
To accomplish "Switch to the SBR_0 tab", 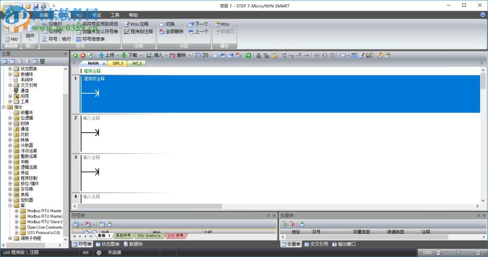I will 118,63.
